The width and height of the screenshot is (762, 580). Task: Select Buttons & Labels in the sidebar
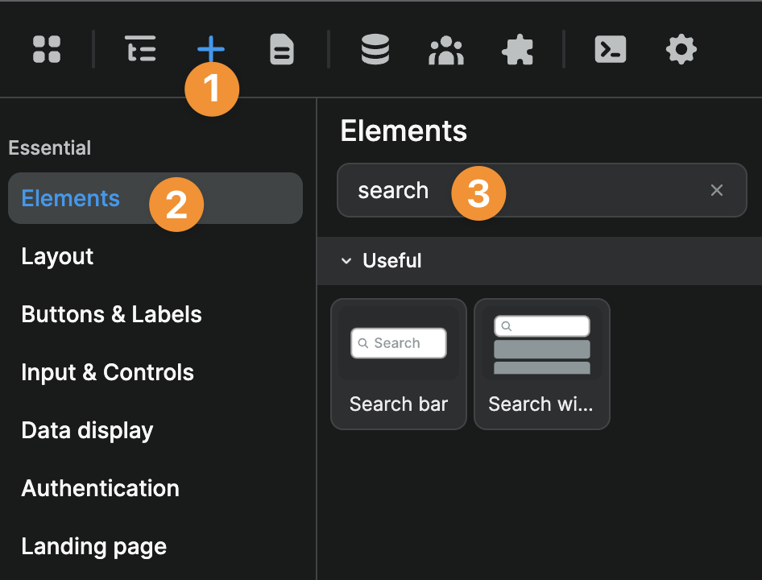click(111, 314)
